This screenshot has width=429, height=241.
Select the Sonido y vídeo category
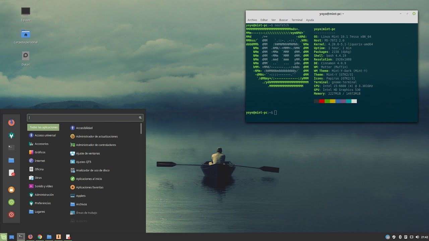click(x=44, y=186)
